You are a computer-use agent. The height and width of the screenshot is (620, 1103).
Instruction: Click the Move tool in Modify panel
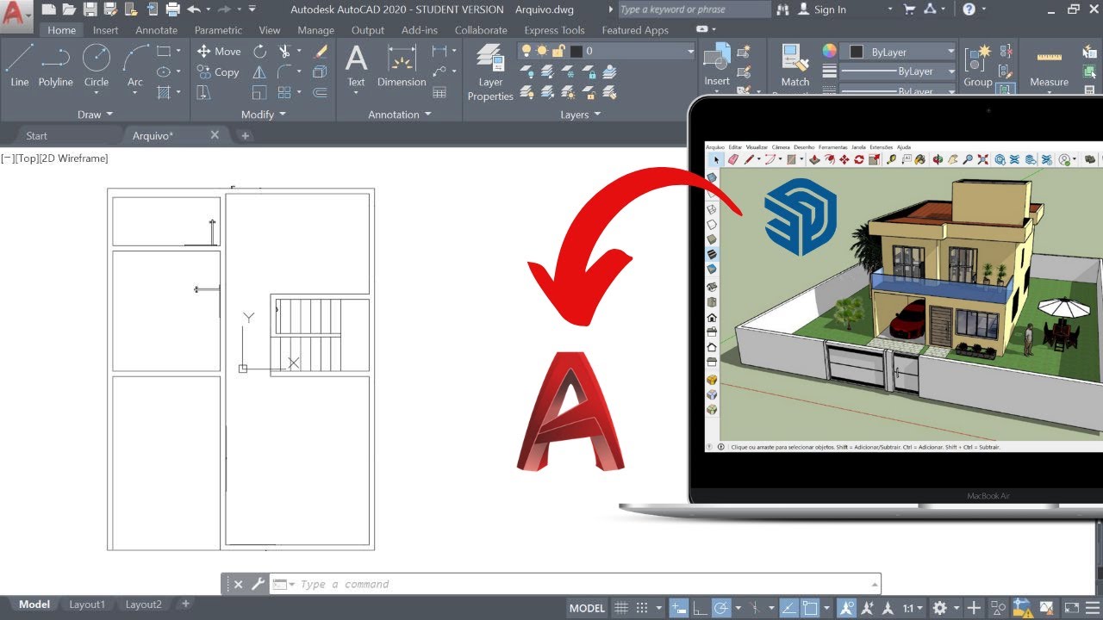219,51
